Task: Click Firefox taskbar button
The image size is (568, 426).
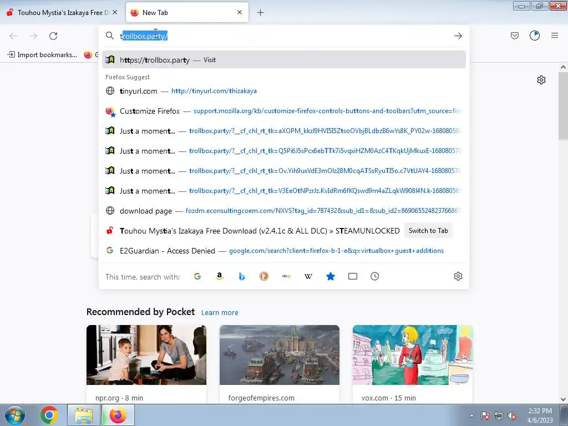Action: (x=118, y=415)
